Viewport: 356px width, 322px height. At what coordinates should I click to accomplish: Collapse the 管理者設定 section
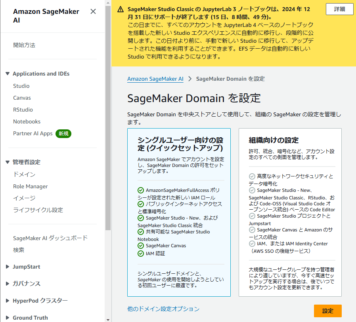tap(8, 162)
